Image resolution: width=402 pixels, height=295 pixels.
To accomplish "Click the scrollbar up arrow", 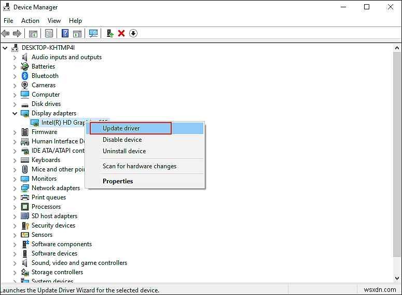I will 397,48.
